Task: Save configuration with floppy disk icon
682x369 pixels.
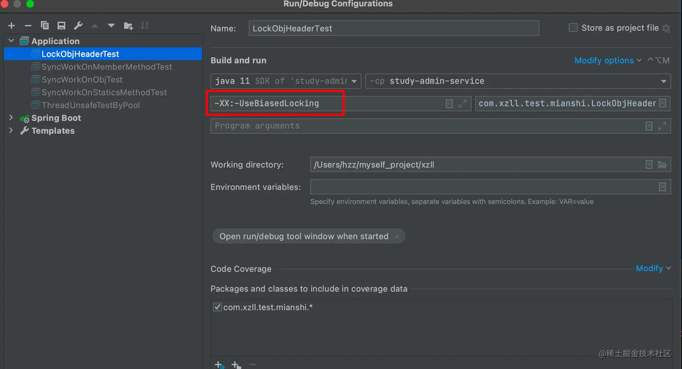Action: pos(61,26)
